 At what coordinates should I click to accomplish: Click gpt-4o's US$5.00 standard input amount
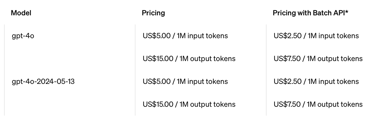coord(156,36)
